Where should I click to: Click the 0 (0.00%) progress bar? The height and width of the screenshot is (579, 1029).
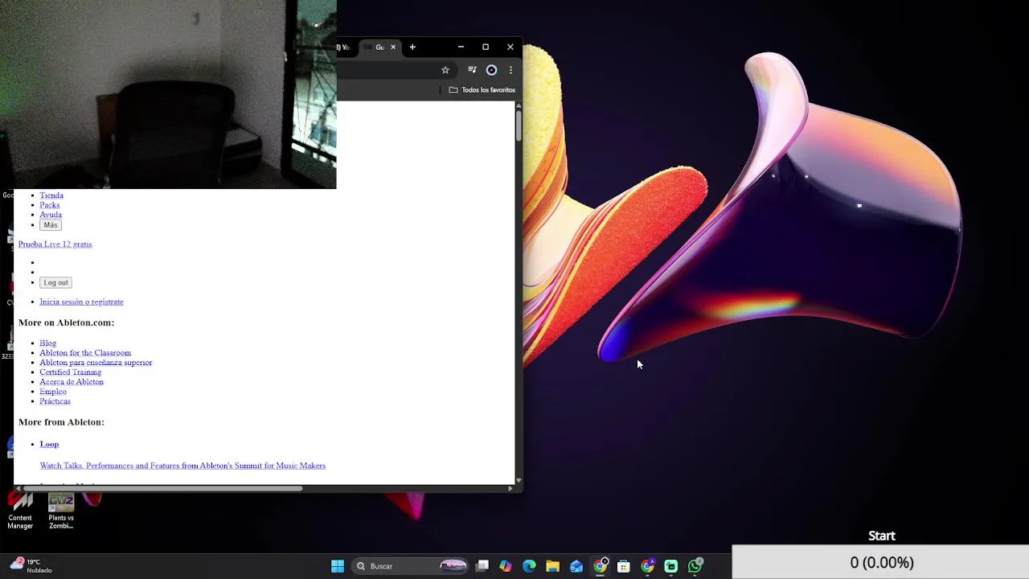coord(881,563)
